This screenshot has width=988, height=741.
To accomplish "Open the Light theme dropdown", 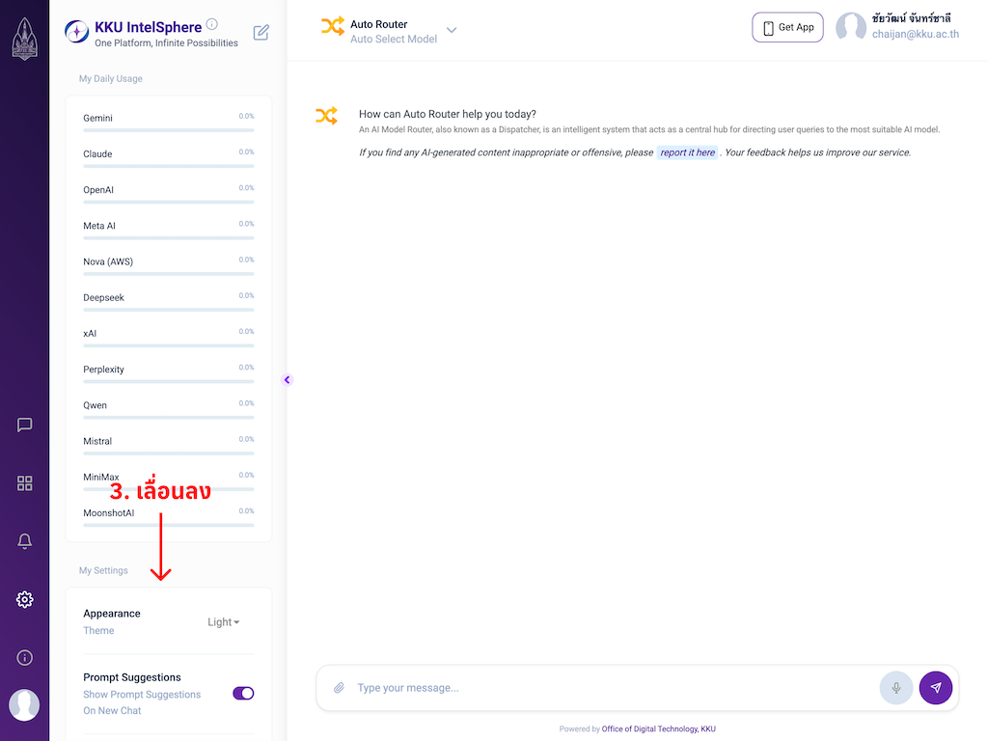I will click(224, 622).
